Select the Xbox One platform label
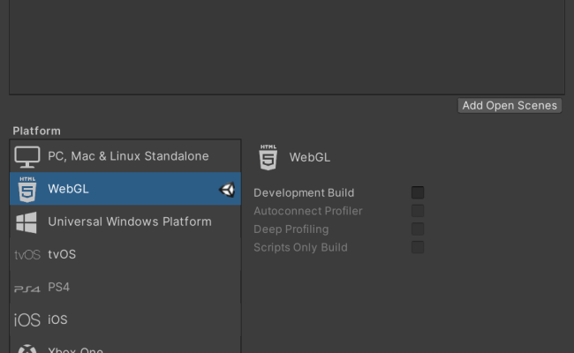Viewport: 574px width, 353px height. (75, 349)
